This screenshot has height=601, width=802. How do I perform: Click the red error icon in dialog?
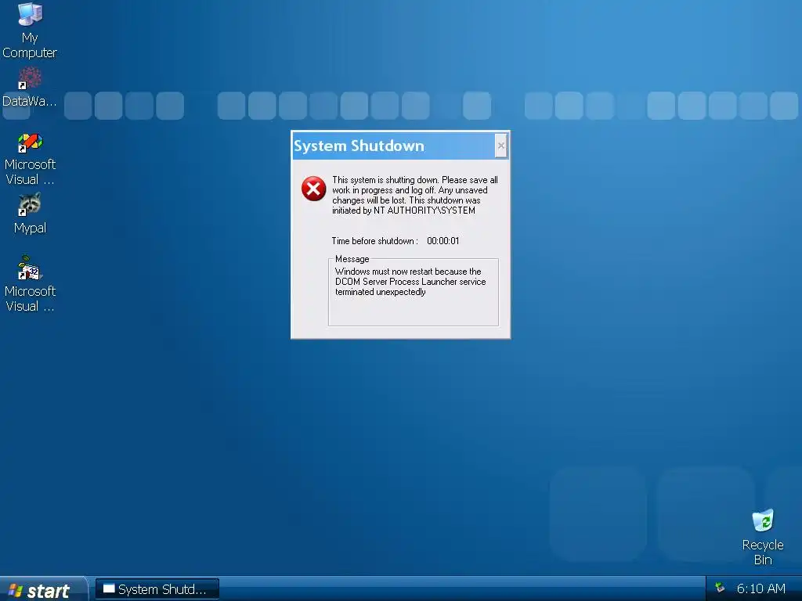313,189
